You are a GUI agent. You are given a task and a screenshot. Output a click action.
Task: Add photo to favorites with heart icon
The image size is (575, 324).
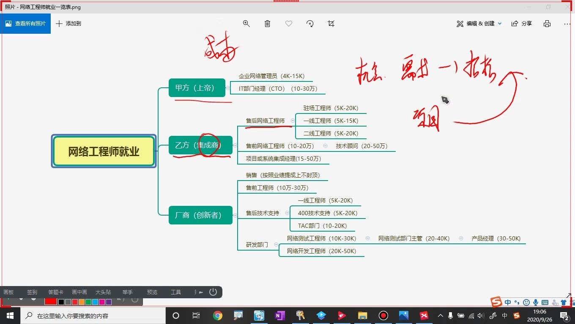(x=289, y=24)
